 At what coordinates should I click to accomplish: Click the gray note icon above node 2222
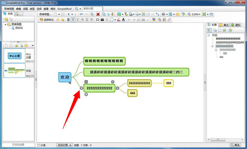86,82
